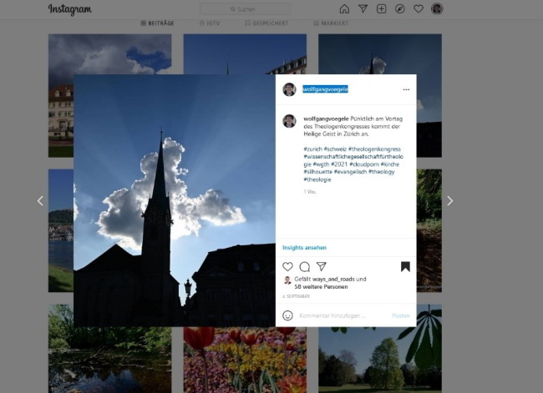Open the park trees thumbnail bottom right

[380, 360]
